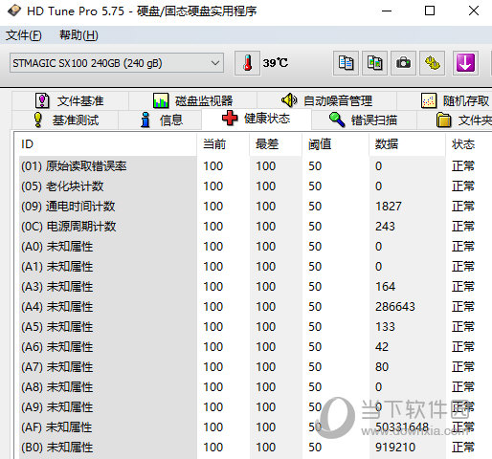Switch to the 文件夹 tab

[x=455, y=120]
